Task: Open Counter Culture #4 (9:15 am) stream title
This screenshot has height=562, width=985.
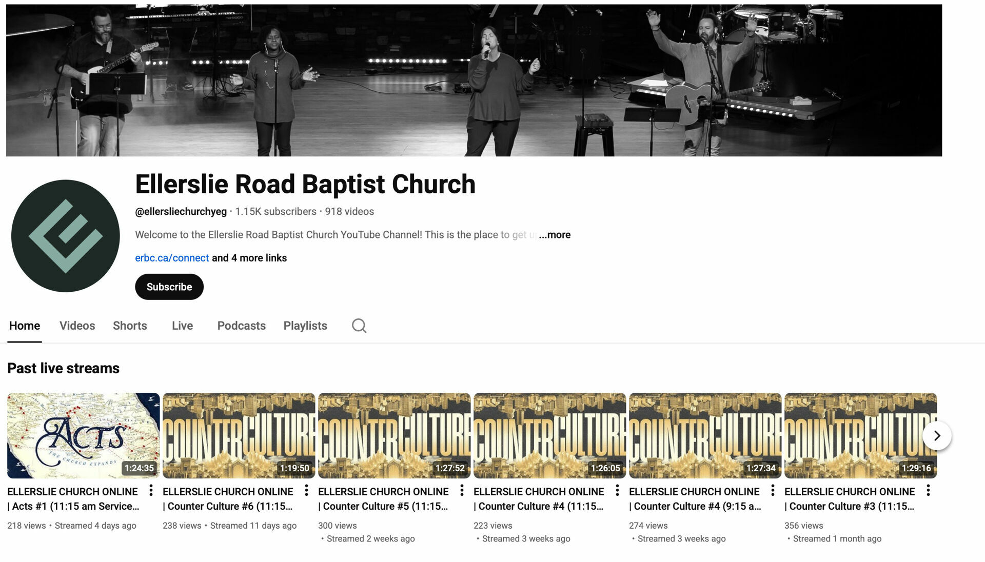Action: tap(695, 499)
